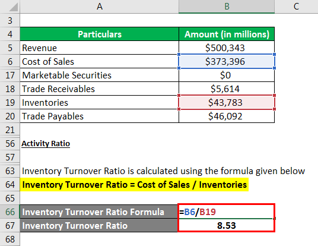The height and width of the screenshot is (246, 318).
Task: Select the Trade Payables label cell
Action: click(100, 116)
